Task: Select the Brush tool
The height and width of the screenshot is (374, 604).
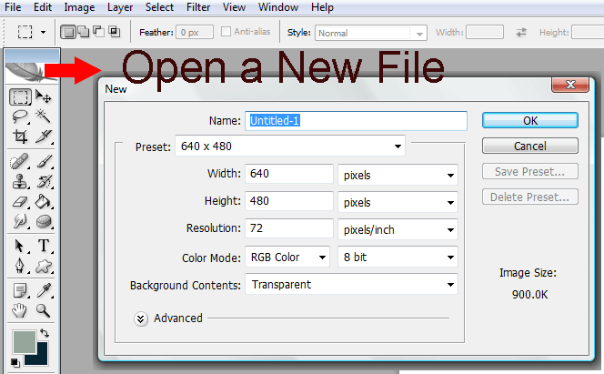Action: [44, 161]
